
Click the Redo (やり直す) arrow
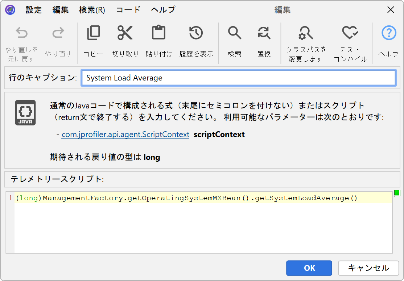click(x=58, y=33)
